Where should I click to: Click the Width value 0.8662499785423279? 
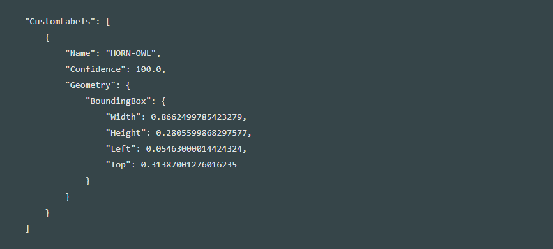[197, 117]
